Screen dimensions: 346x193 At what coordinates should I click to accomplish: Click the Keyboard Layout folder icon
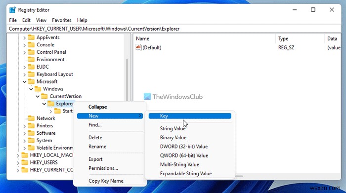31,74
